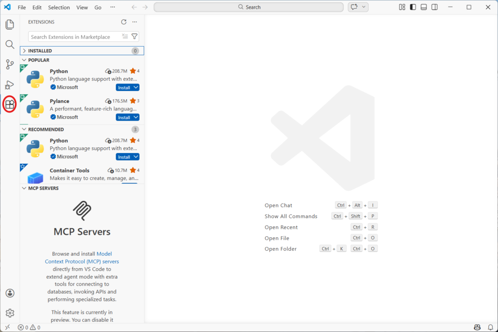Refresh the extensions list
The height and width of the screenshot is (332, 498).
point(125,22)
